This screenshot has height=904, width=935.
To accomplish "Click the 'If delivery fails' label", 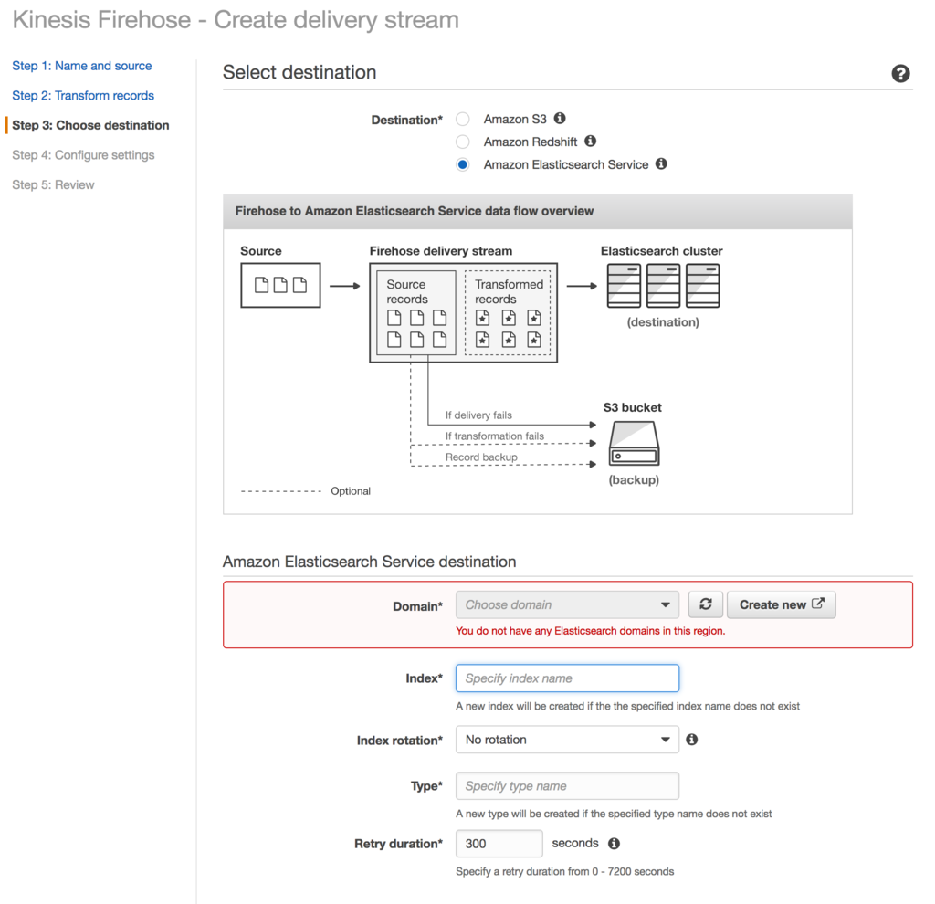I will (478, 415).
